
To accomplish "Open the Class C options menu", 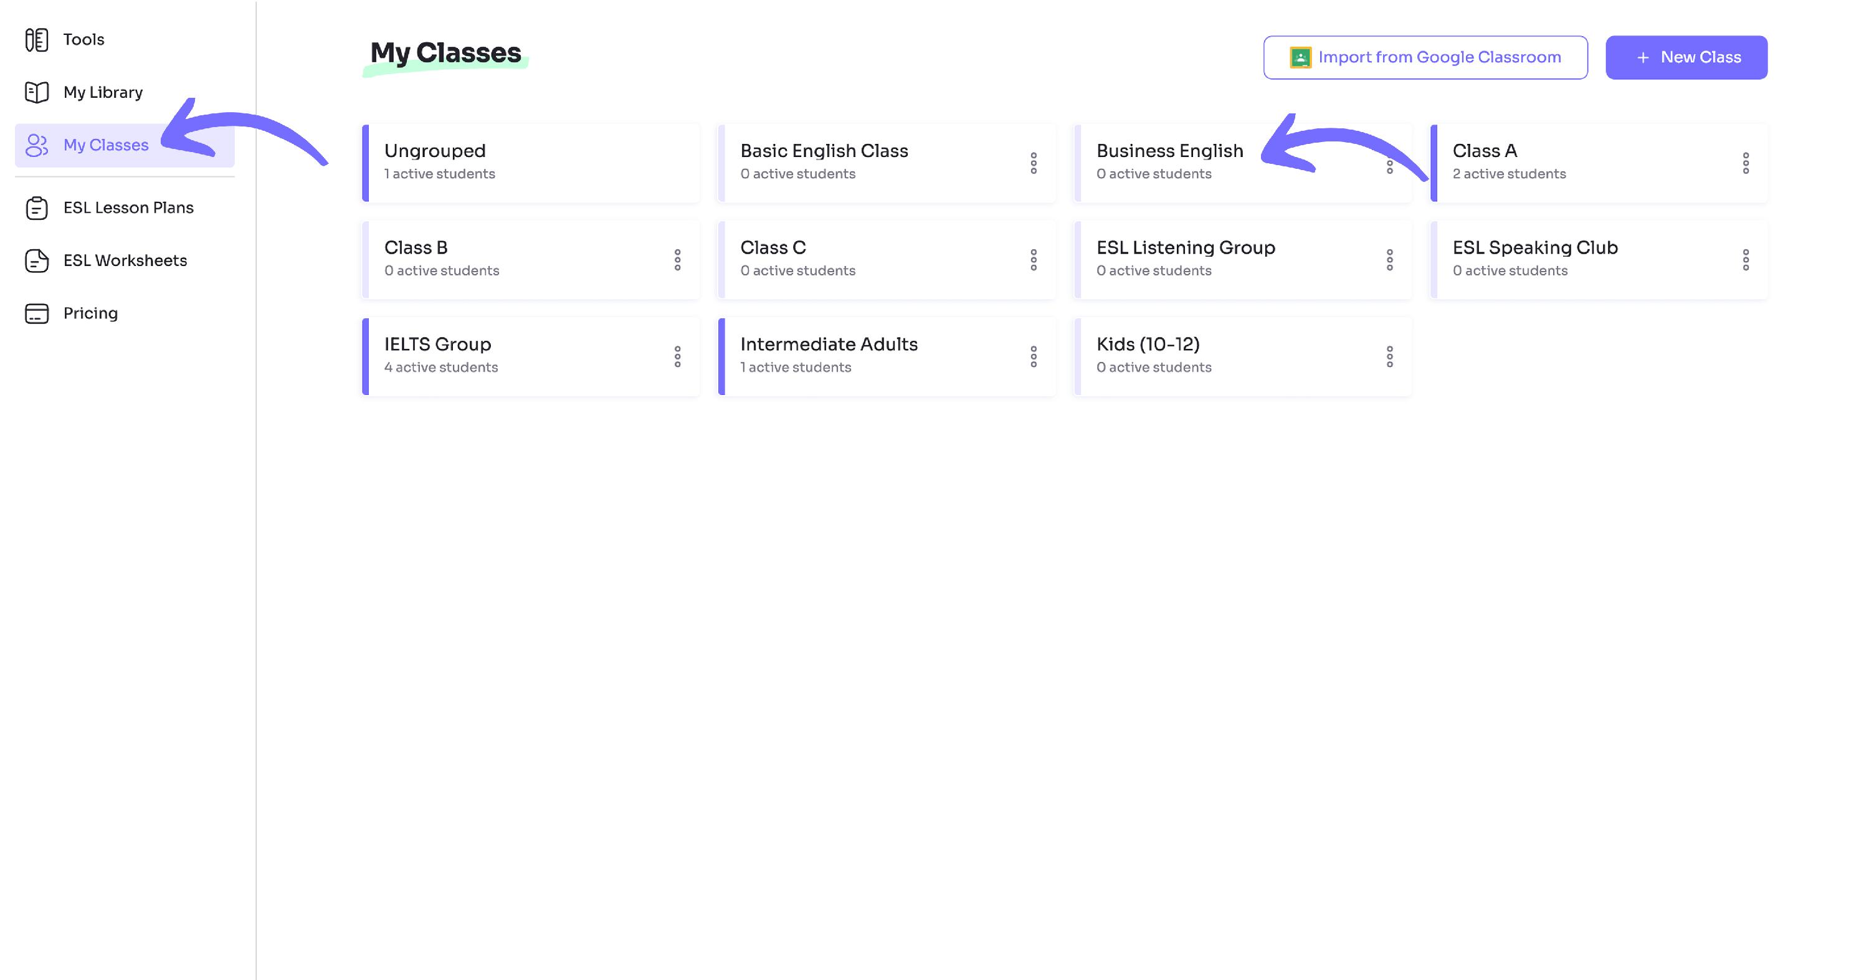I will coord(1034,260).
